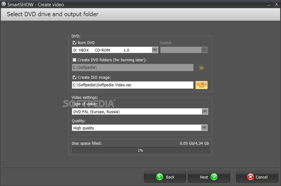The height and width of the screenshot is (186, 281).
Task: Click the Select DVD drive and output folder heading
Action: coord(52,14)
